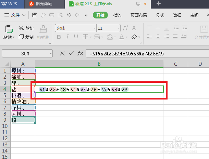
Task: Switch to the 公式 ribbon tab
Action: pyautogui.click(x=160, y=15)
